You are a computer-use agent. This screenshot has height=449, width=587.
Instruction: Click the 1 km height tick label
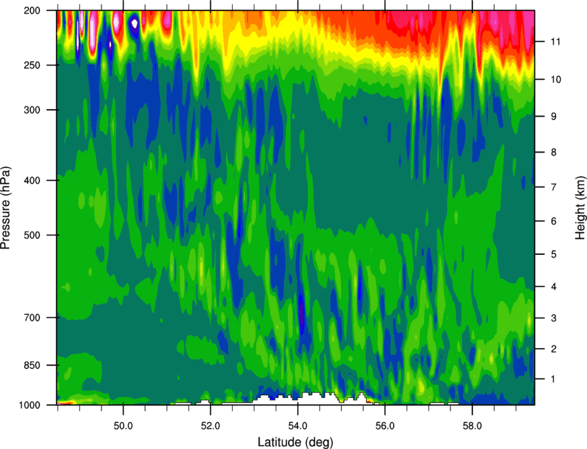(x=553, y=379)
